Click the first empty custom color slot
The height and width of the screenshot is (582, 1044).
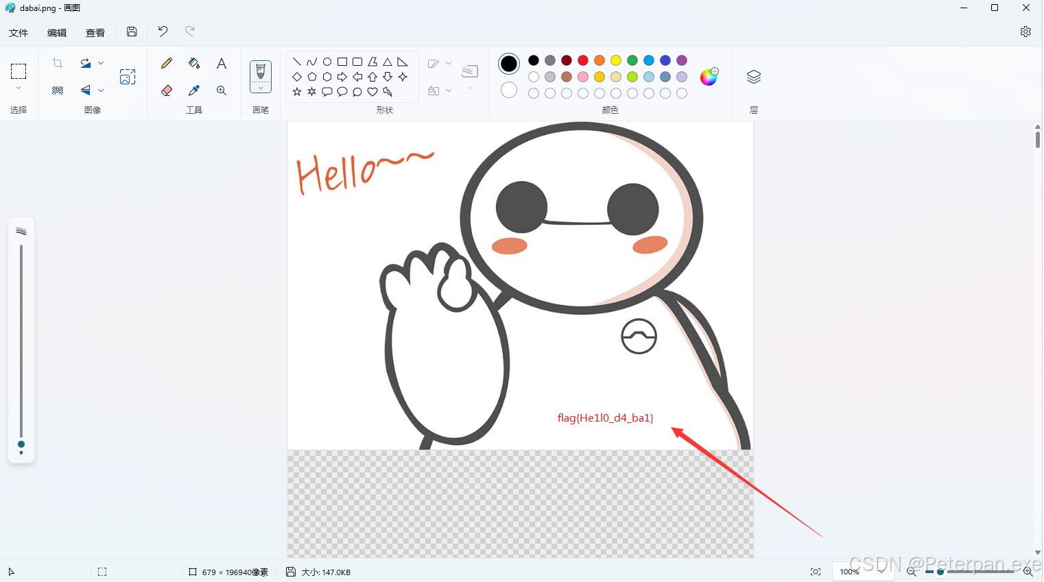(x=534, y=93)
